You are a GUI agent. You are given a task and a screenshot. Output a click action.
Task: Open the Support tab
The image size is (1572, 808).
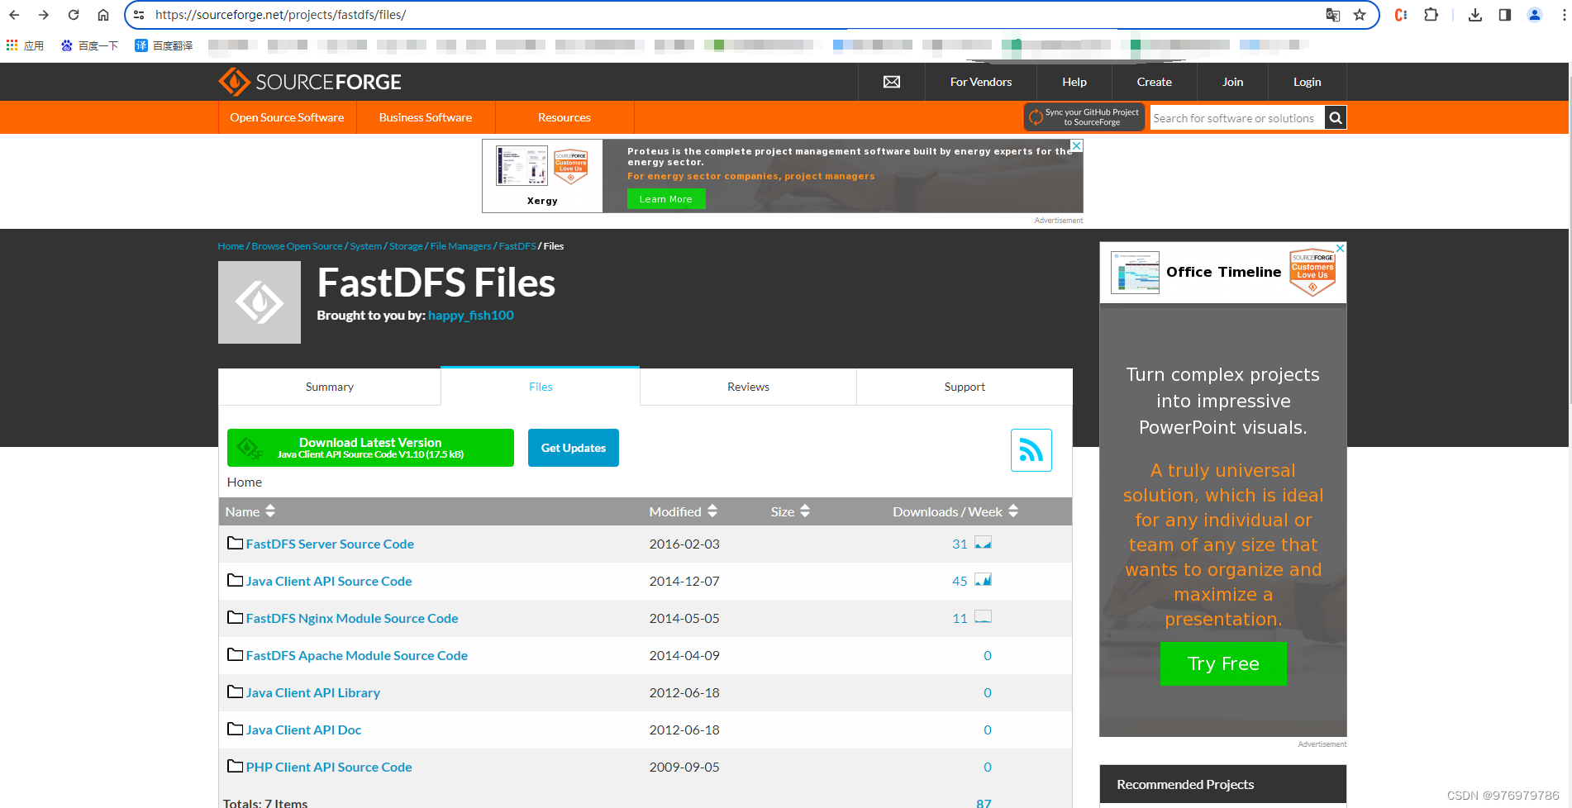click(x=965, y=387)
